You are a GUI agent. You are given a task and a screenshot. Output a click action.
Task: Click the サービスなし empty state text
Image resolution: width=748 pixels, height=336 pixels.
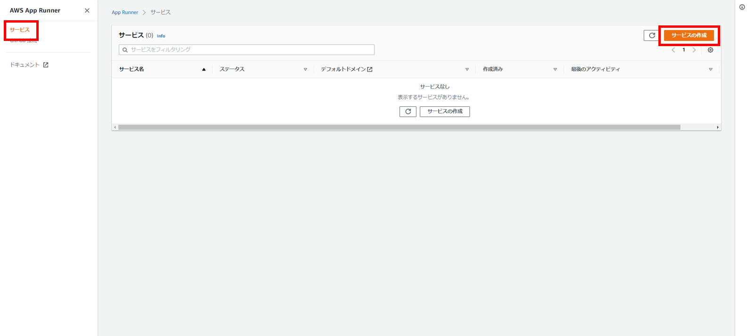pos(435,87)
